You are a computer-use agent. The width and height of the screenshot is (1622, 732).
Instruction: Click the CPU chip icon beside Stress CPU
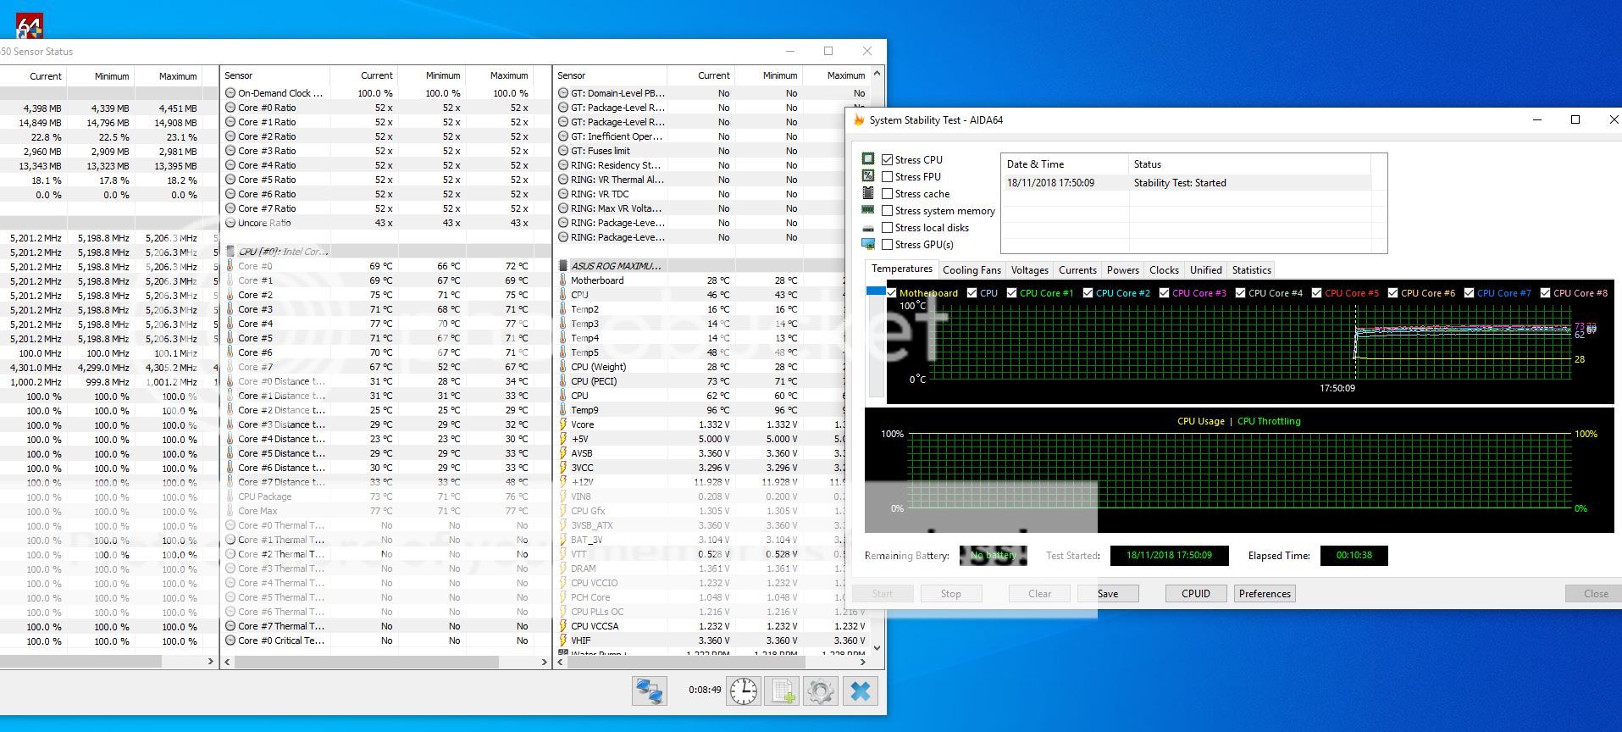tap(868, 159)
